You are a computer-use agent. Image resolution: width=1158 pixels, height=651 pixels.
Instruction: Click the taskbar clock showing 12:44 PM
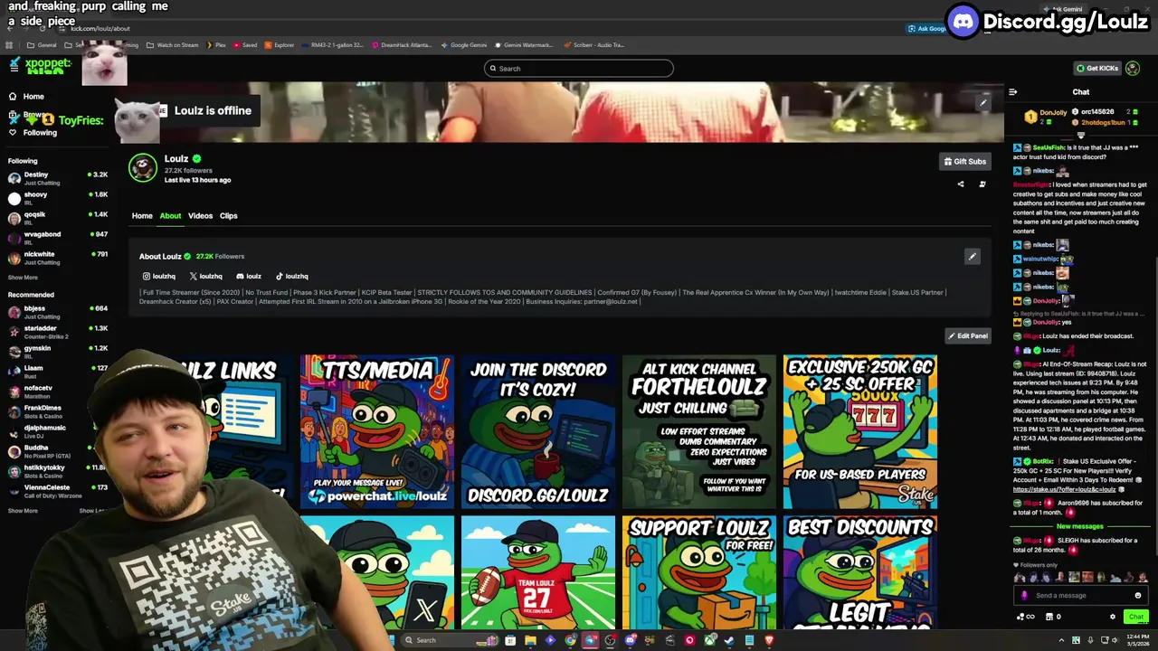1138,640
